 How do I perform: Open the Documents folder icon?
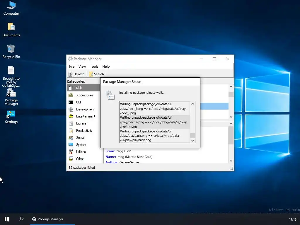(11, 30)
